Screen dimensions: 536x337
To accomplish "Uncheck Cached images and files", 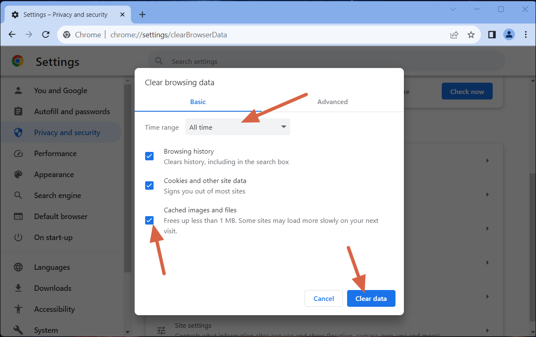I will pos(149,220).
